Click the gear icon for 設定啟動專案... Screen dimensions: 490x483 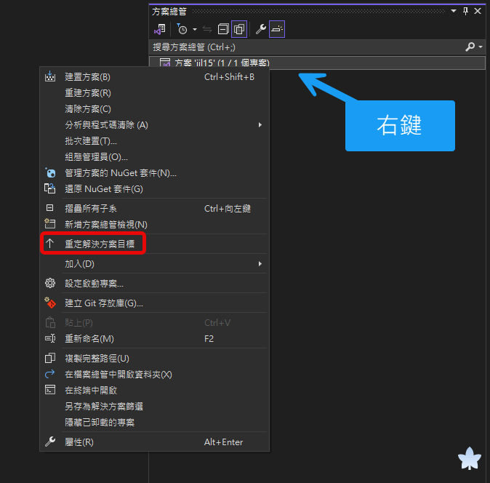pos(50,283)
